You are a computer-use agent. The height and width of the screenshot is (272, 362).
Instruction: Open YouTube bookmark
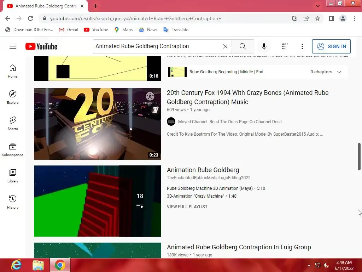point(96,30)
